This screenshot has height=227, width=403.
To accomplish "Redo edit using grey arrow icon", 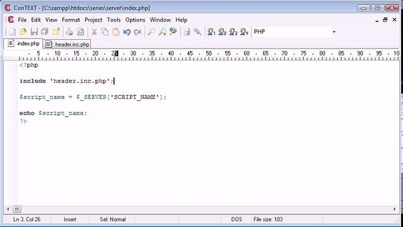I will (x=137, y=32).
